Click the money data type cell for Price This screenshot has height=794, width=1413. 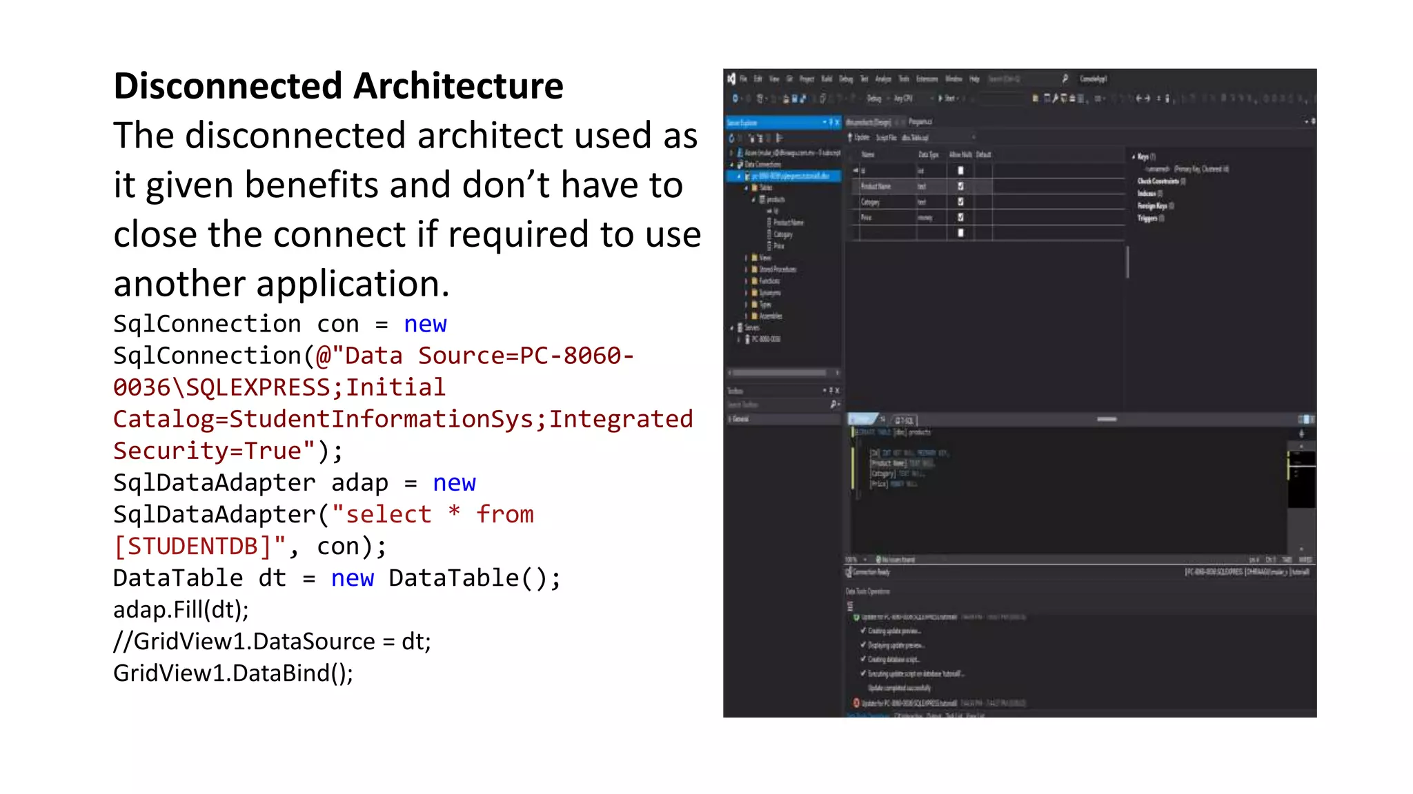(x=931, y=217)
